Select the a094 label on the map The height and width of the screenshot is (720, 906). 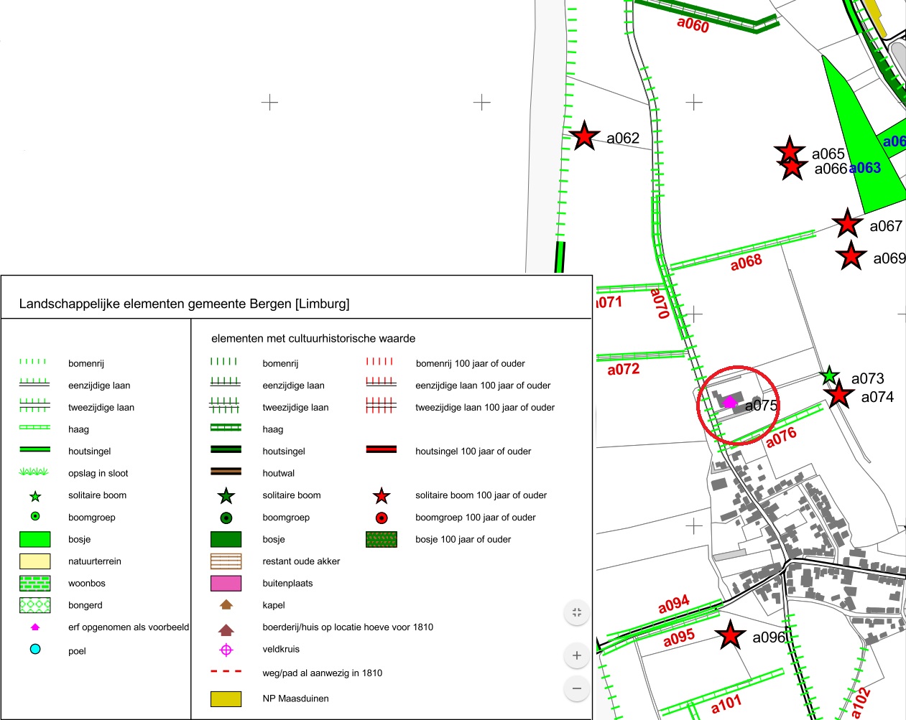pos(674,605)
